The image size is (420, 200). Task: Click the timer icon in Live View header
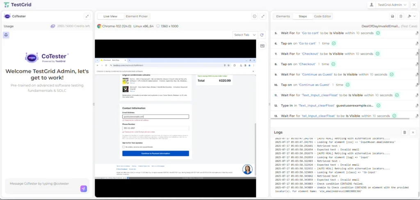255,16
